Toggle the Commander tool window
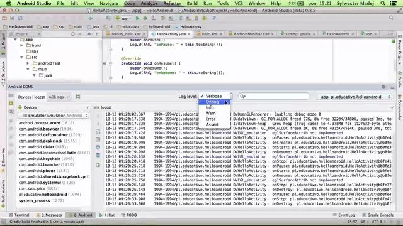 click(400, 107)
